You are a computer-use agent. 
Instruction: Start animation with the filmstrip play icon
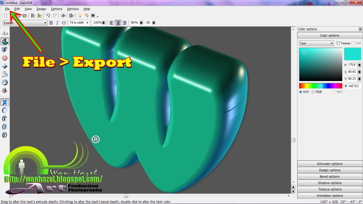click(x=71, y=16)
